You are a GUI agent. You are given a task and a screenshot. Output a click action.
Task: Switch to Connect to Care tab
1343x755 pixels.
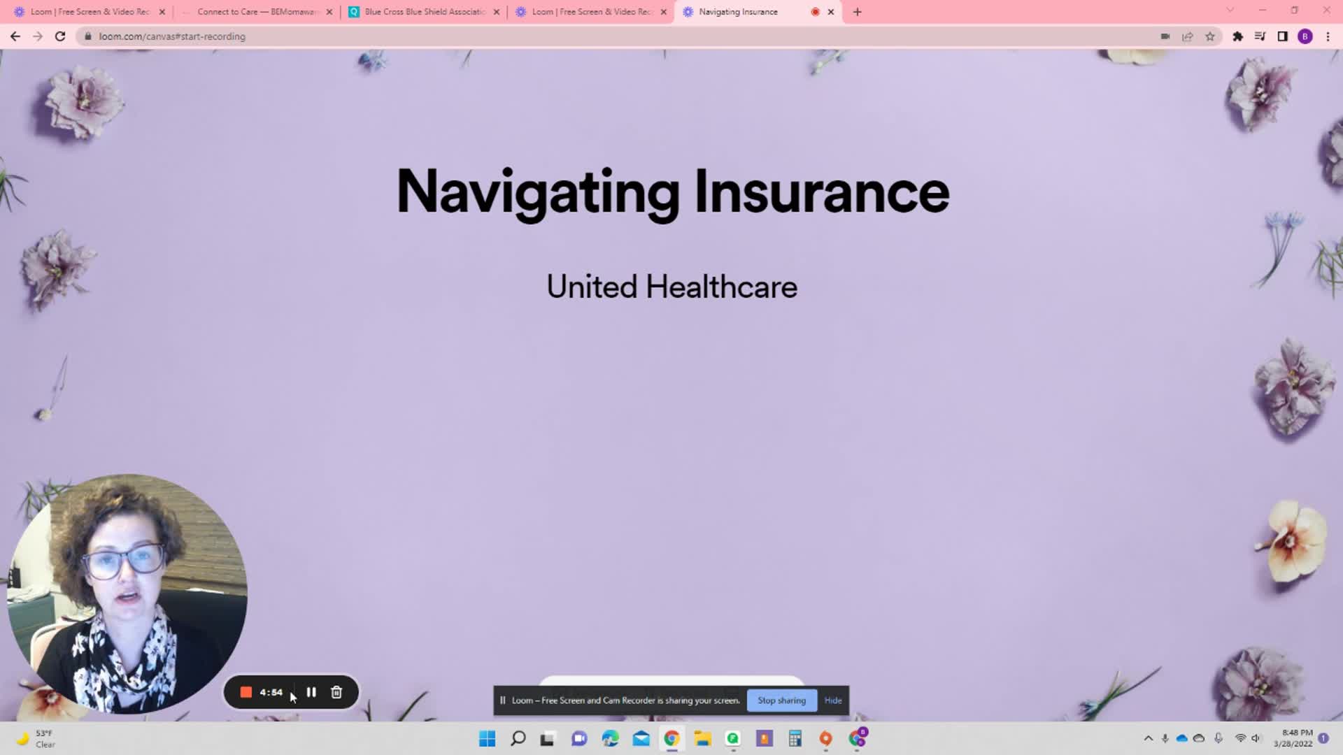pyautogui.click(x=257, y=12)
